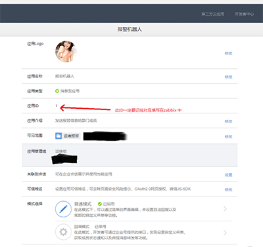Click the 已停用 status text

pyautogui.click(x=100, y=227)
